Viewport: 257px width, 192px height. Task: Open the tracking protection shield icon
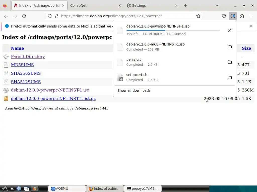pyautogui.click(x=50, y=16)
